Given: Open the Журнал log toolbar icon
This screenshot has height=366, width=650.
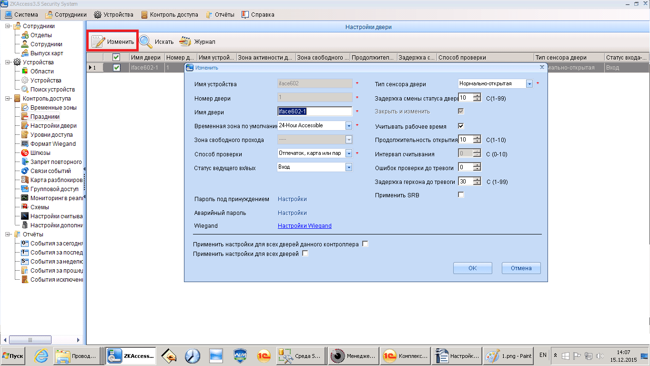Looking at the screenshot, I should point(185,42).
